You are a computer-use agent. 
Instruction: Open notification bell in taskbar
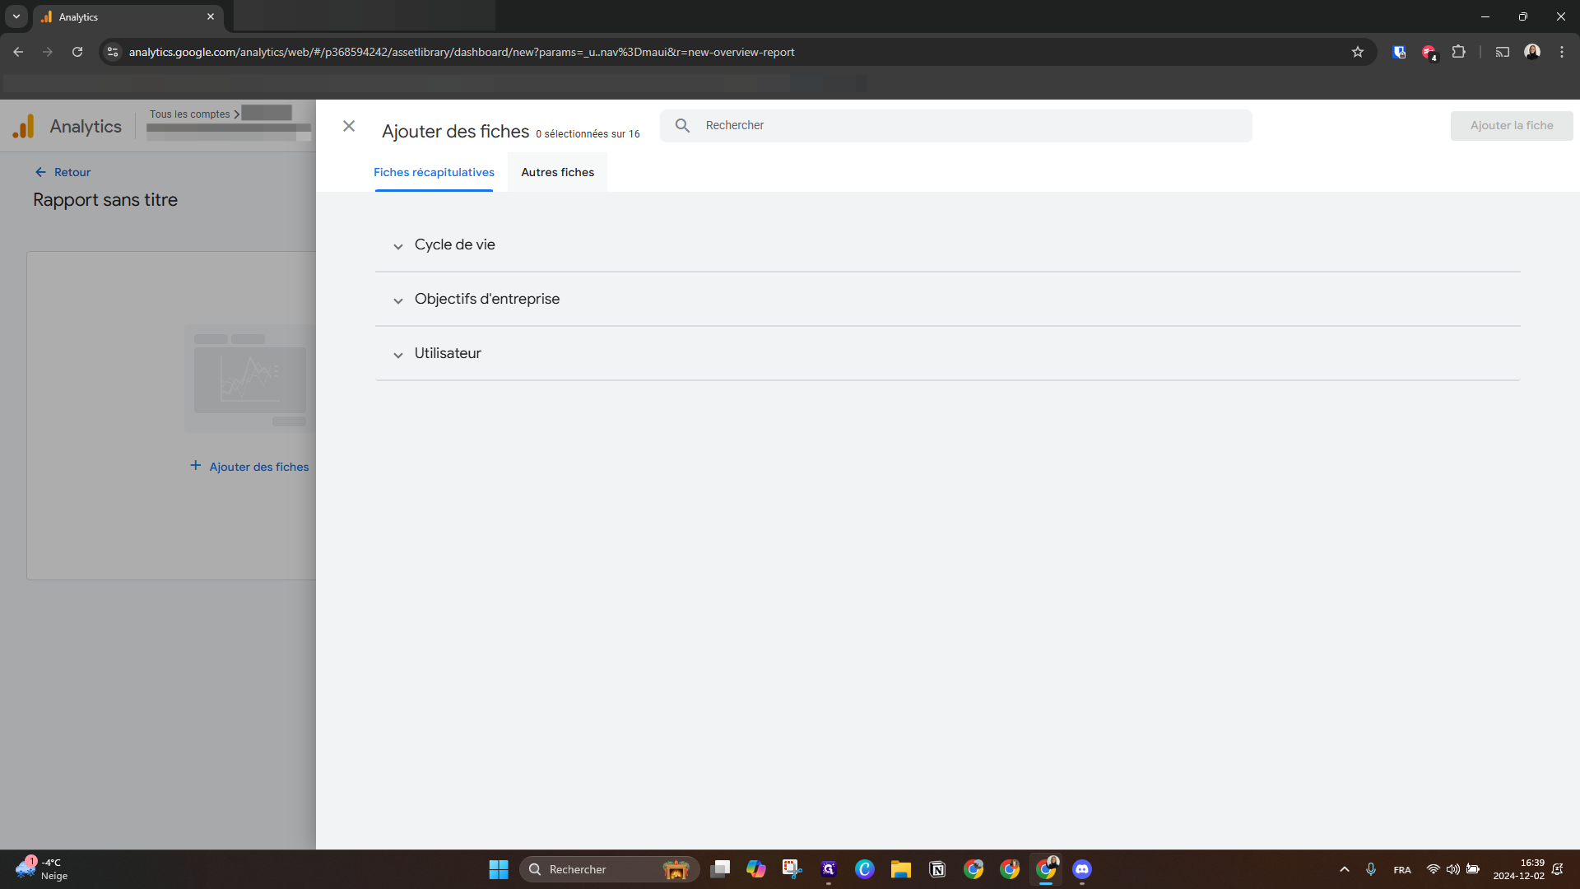[x=1558, y=869]
